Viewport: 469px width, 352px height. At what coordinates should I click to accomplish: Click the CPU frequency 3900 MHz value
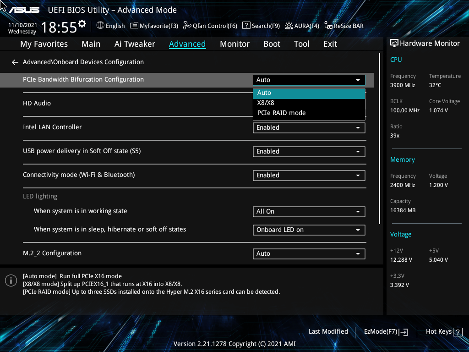pos(402,85)
